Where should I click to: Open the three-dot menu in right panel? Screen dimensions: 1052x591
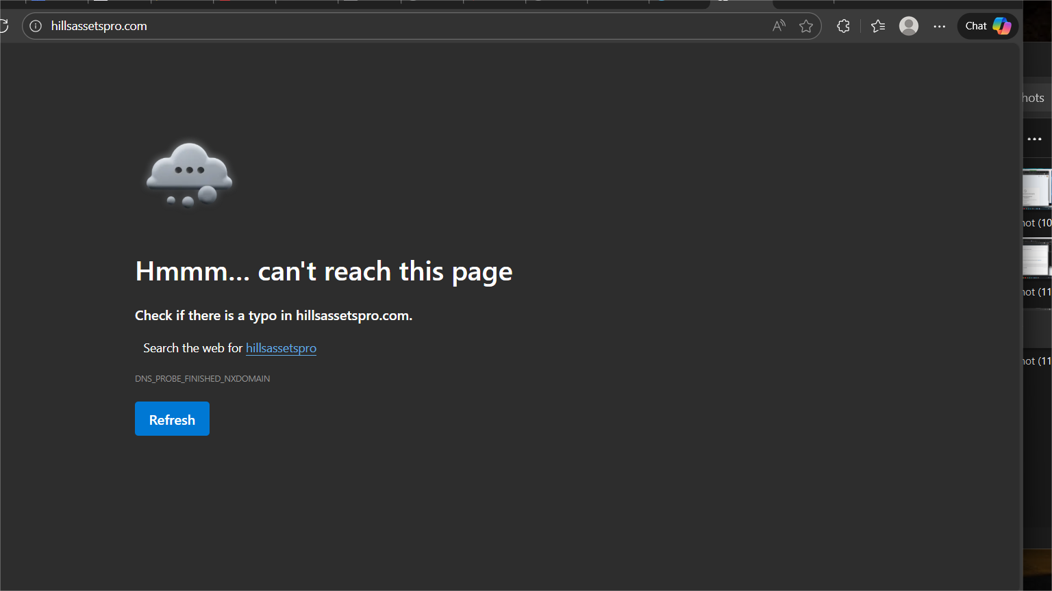click(x=1034, y=139)
